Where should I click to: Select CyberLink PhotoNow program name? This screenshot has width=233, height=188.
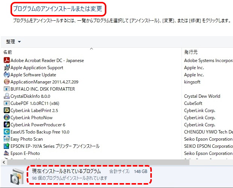[32, 118]
